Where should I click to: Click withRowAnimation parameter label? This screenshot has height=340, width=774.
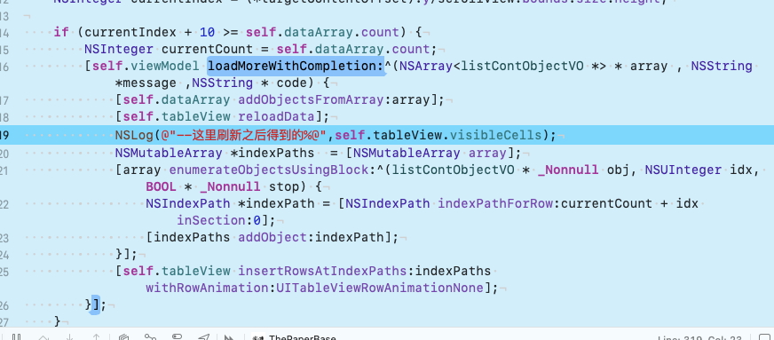(207, 288)
